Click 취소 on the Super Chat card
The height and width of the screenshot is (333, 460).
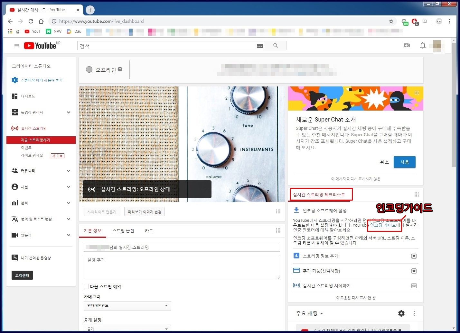[384, 162]
